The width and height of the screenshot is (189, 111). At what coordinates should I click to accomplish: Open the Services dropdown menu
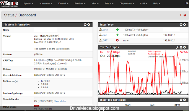(80, 4)
